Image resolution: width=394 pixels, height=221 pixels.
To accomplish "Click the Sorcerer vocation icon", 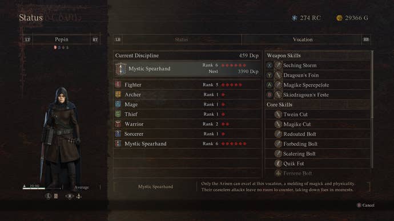I will click(x=118, y=133).
